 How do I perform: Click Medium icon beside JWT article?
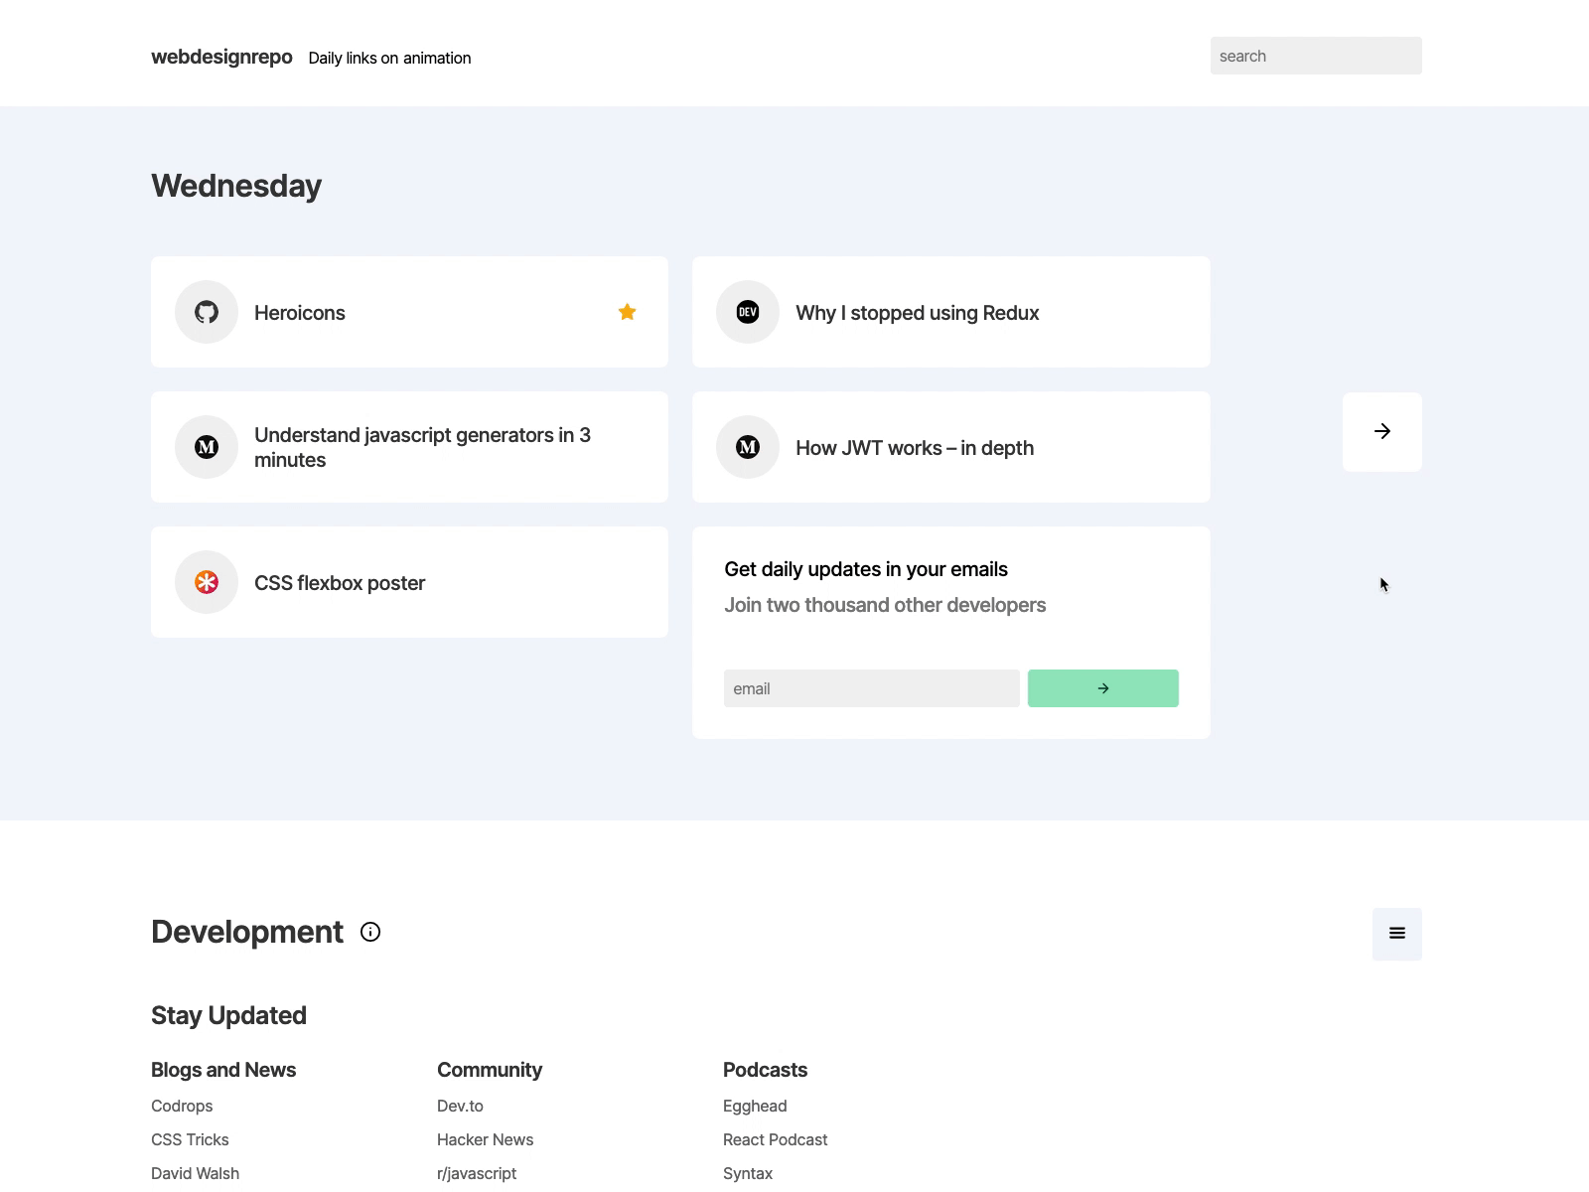[748, 447]
